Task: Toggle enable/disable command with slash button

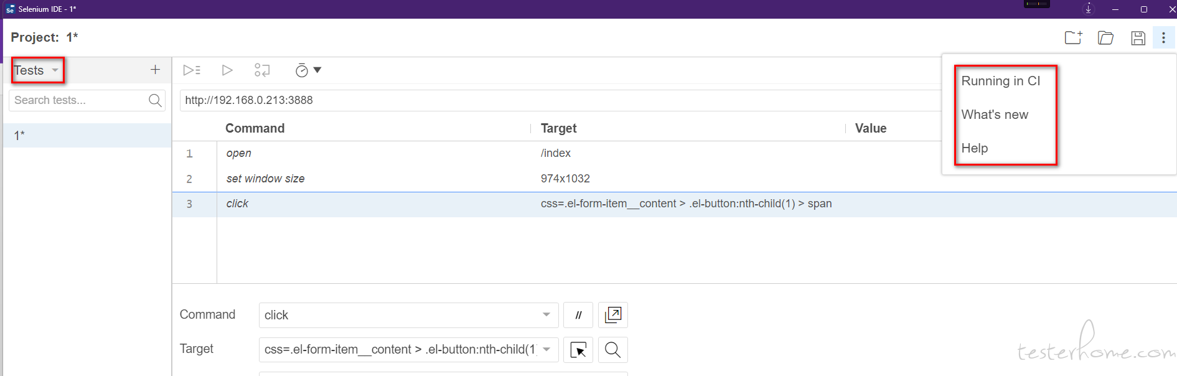Action: [578, 315]
